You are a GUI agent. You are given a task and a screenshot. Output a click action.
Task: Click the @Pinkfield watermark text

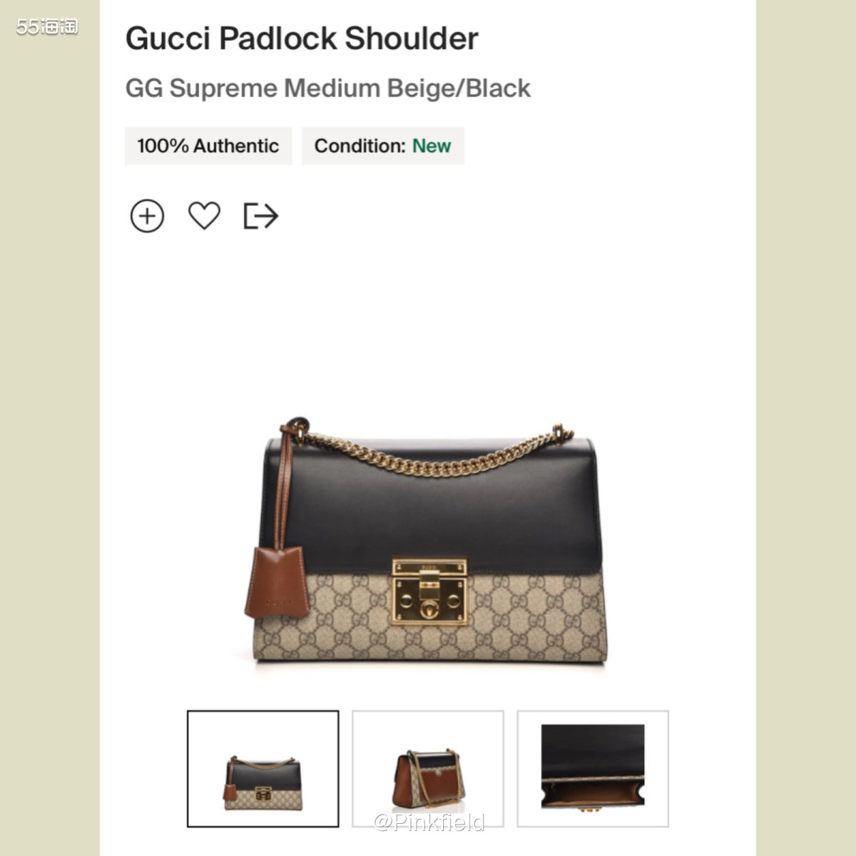tap(429, 822)
